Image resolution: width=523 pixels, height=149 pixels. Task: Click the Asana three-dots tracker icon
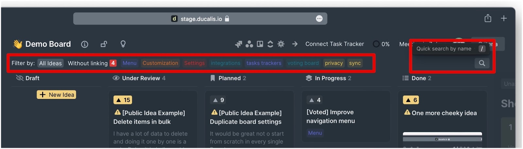249,44
